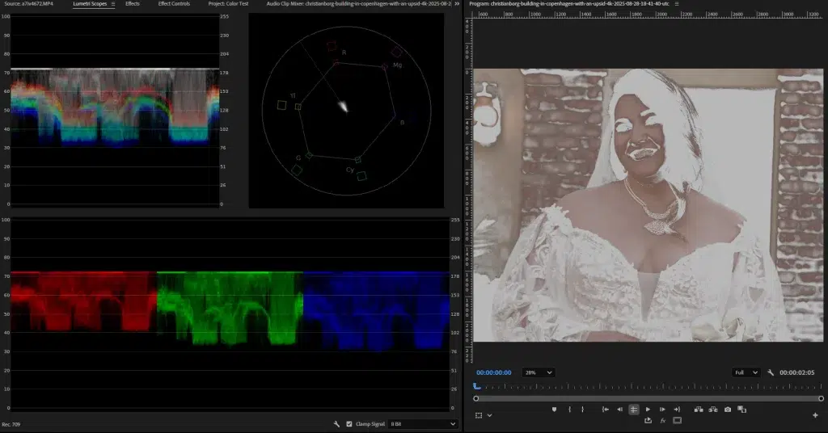Open the 8 Bit depth dropdown
828x433 pixels.
[422, 423]
